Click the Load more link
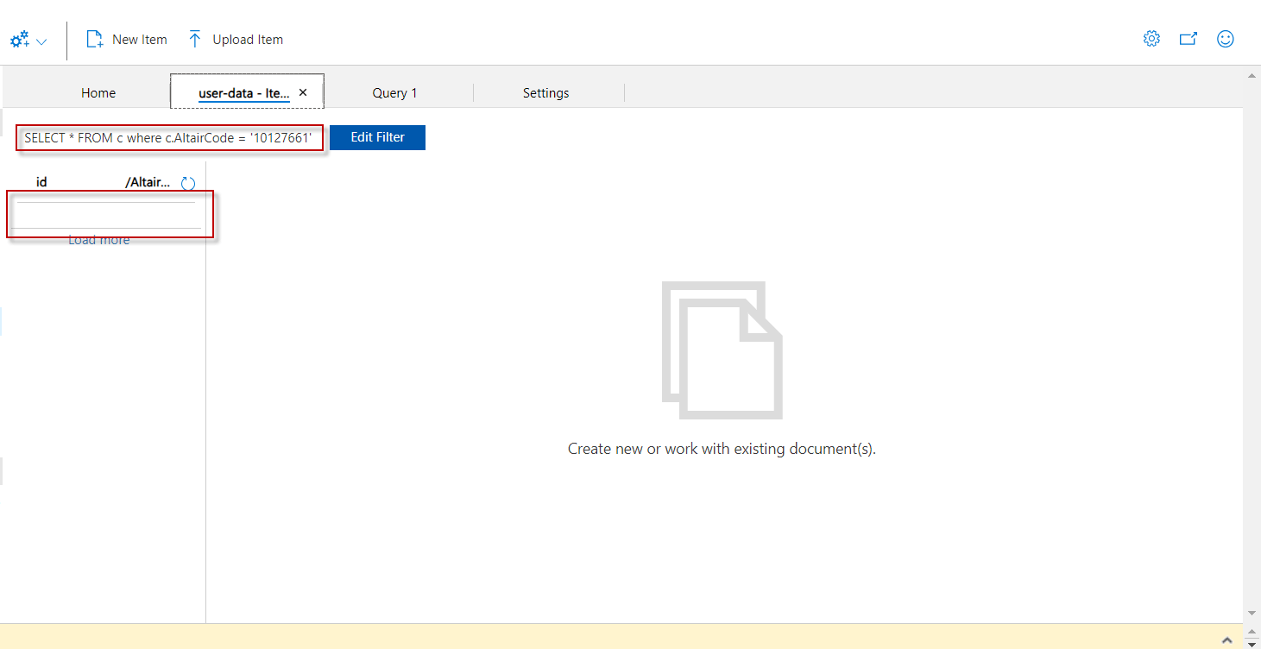This screenshot has height=649, width=1261. [98, 239]
